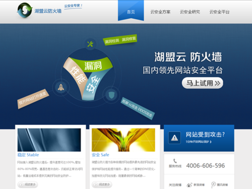Click the 湖盟云防火墙 logo icon
Image resolution: width=252 pixels, height=189 pixels.
[25, 10]
